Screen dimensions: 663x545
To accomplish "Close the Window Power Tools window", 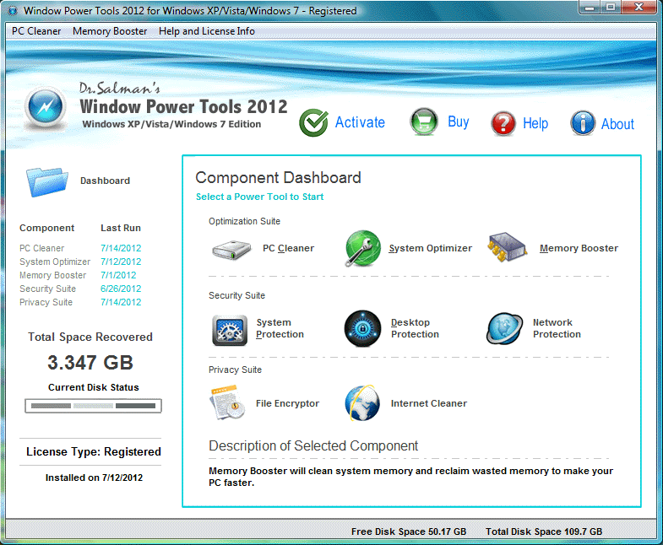I will tap(639, 8).
